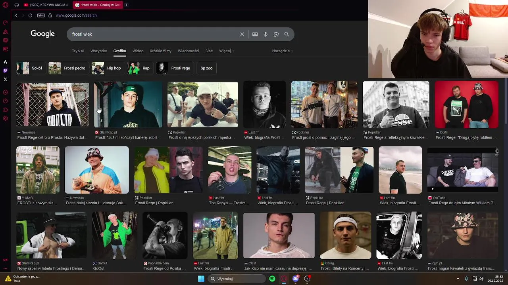The image size is (508, 285).
Task: Select the Sokół filter chip
Action: [31, 68]
